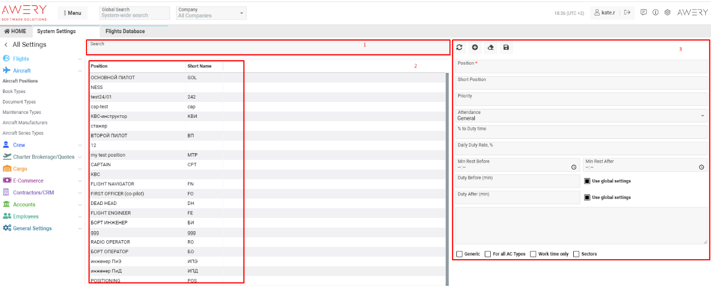The height and width of the screenshot is (286, 711).
Task: Open Document Types in the sidebar
Action: (x=19, y=102)
